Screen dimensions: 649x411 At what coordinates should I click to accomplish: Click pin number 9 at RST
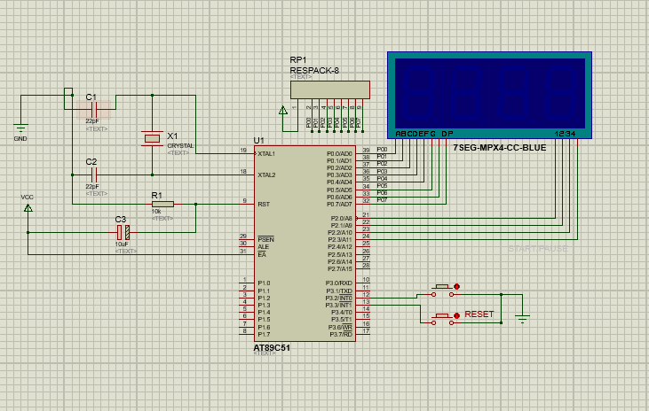pos(245,201)
